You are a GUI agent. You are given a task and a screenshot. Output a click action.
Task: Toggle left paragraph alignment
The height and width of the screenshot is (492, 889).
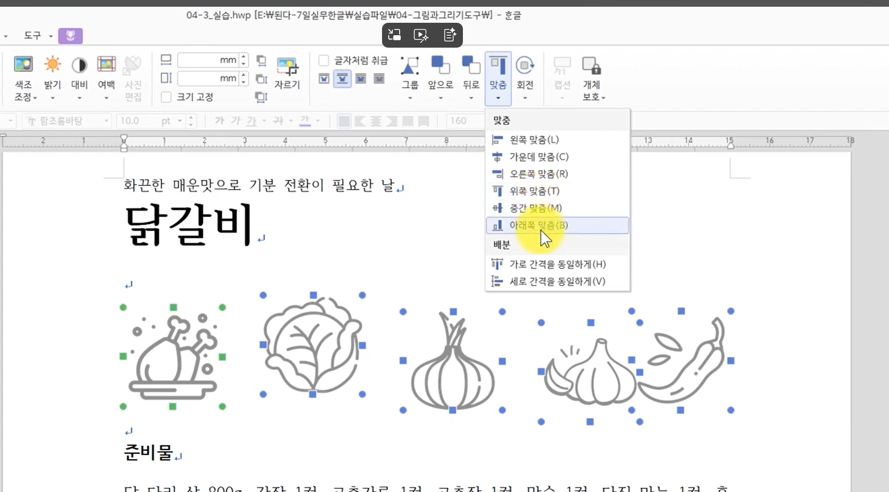click(360, 121)
